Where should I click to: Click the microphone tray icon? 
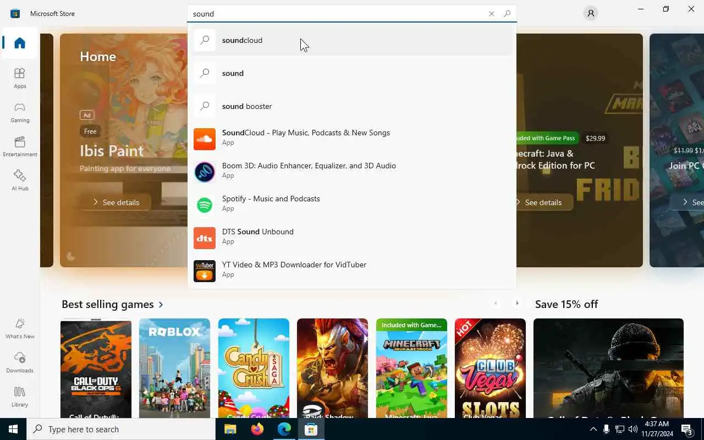pos(606,429)
